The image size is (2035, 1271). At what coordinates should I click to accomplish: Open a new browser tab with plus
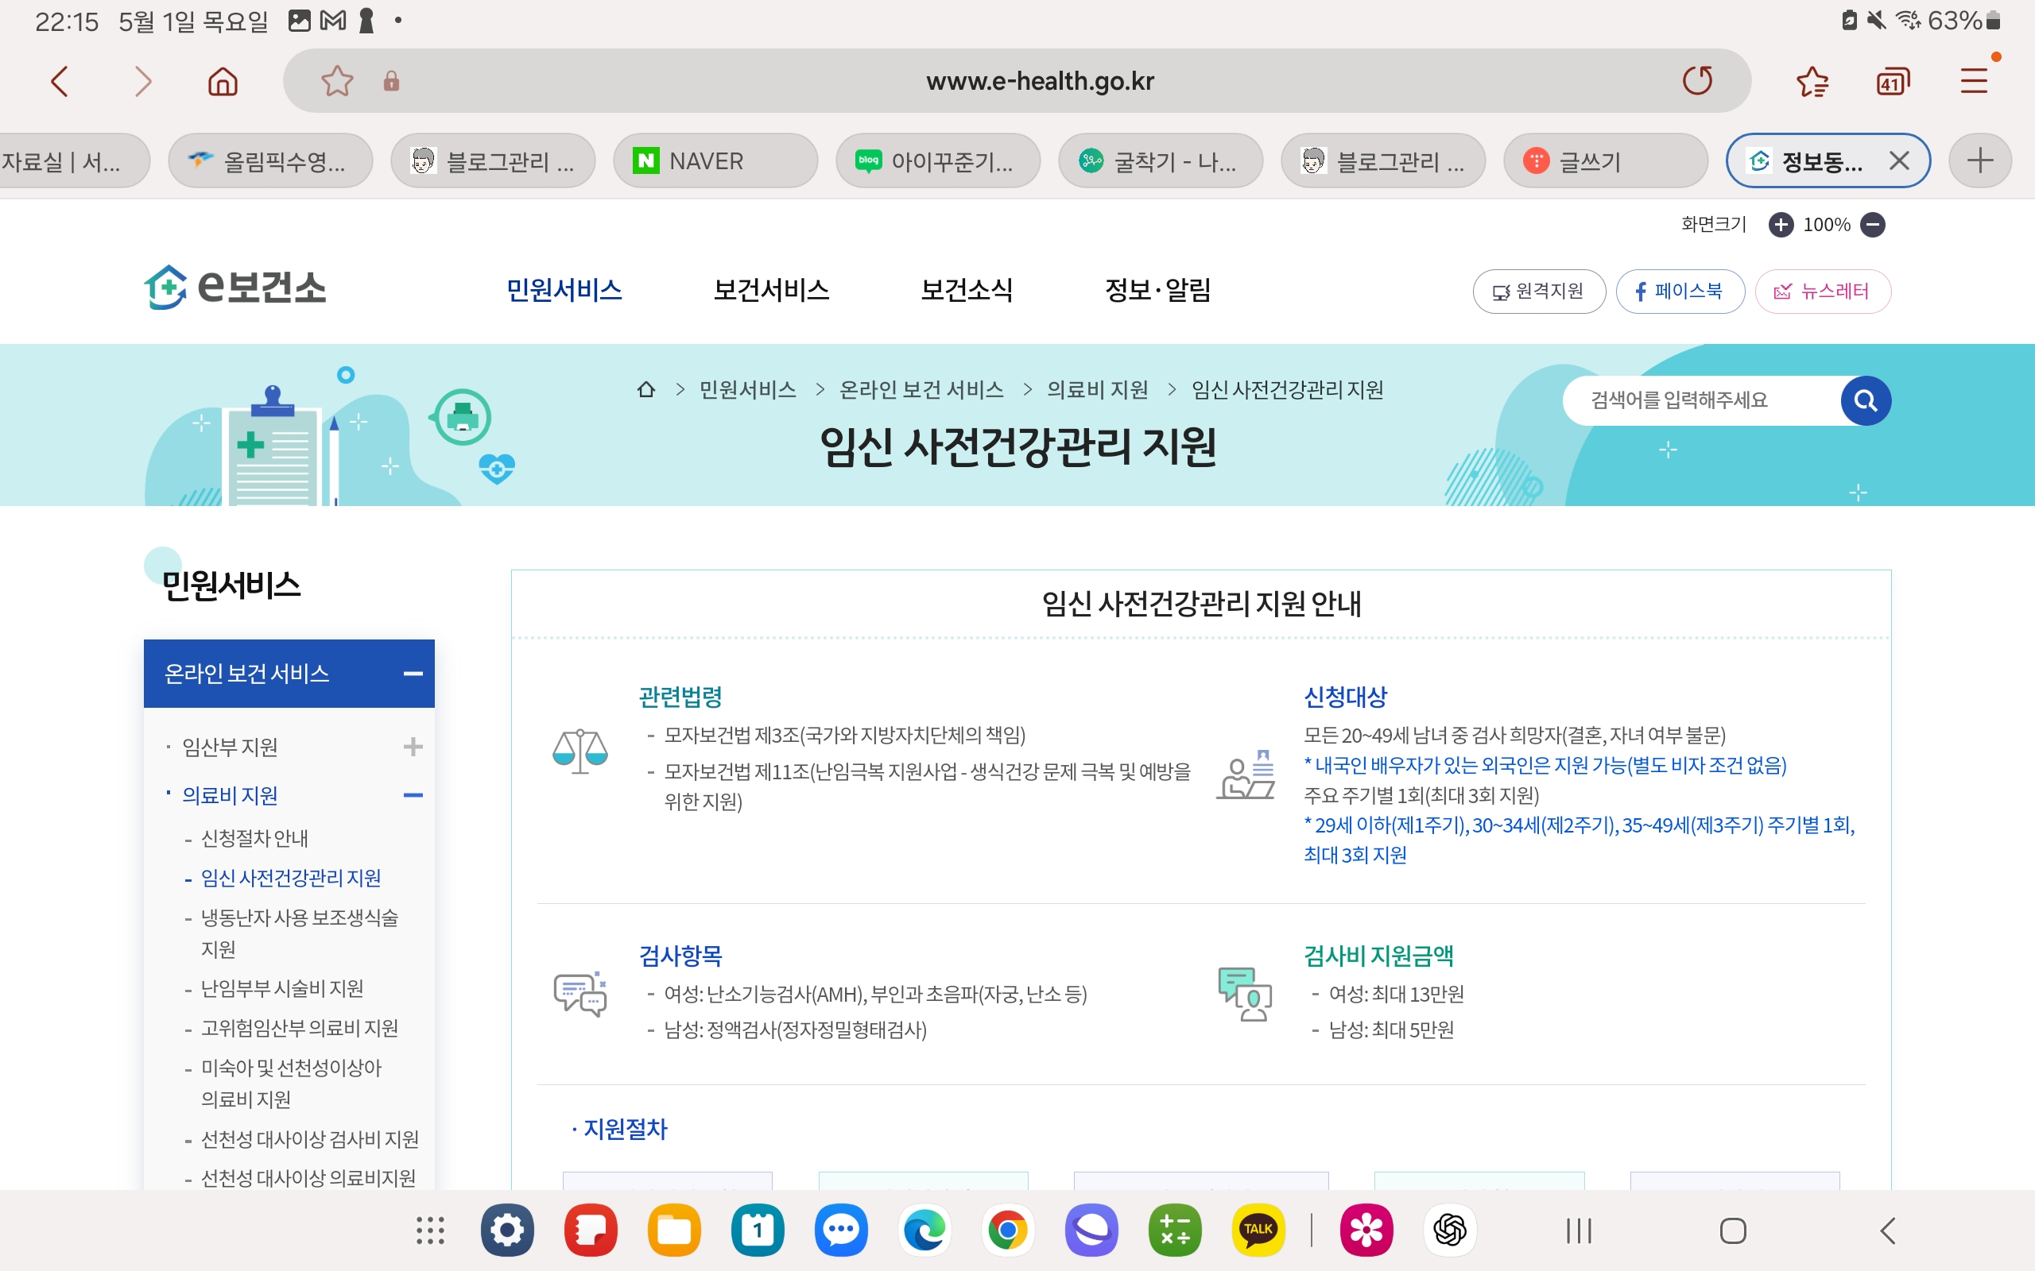tap(1979, 160)
